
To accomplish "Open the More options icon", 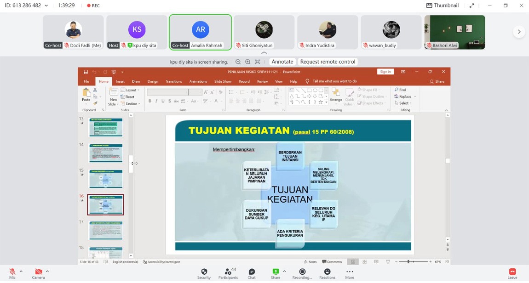I will point(350,272).
